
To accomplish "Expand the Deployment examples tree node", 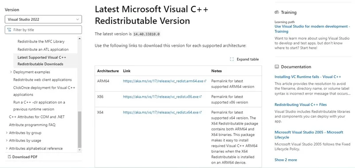I will point(11,72).
